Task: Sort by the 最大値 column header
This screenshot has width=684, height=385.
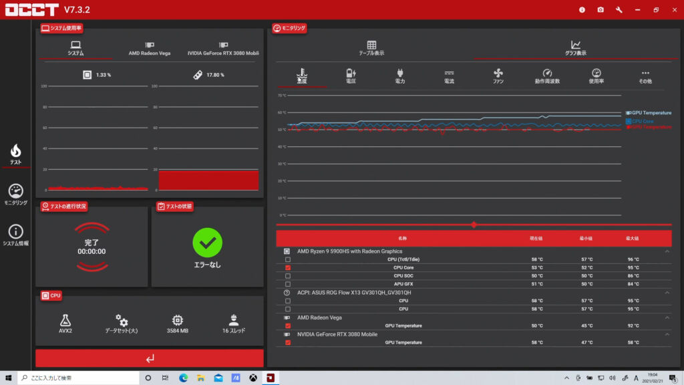Action: (632, 239)
